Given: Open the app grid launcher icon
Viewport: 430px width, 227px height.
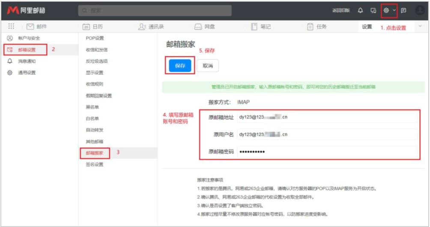Looking at the screenshot, I should [12, 27].
